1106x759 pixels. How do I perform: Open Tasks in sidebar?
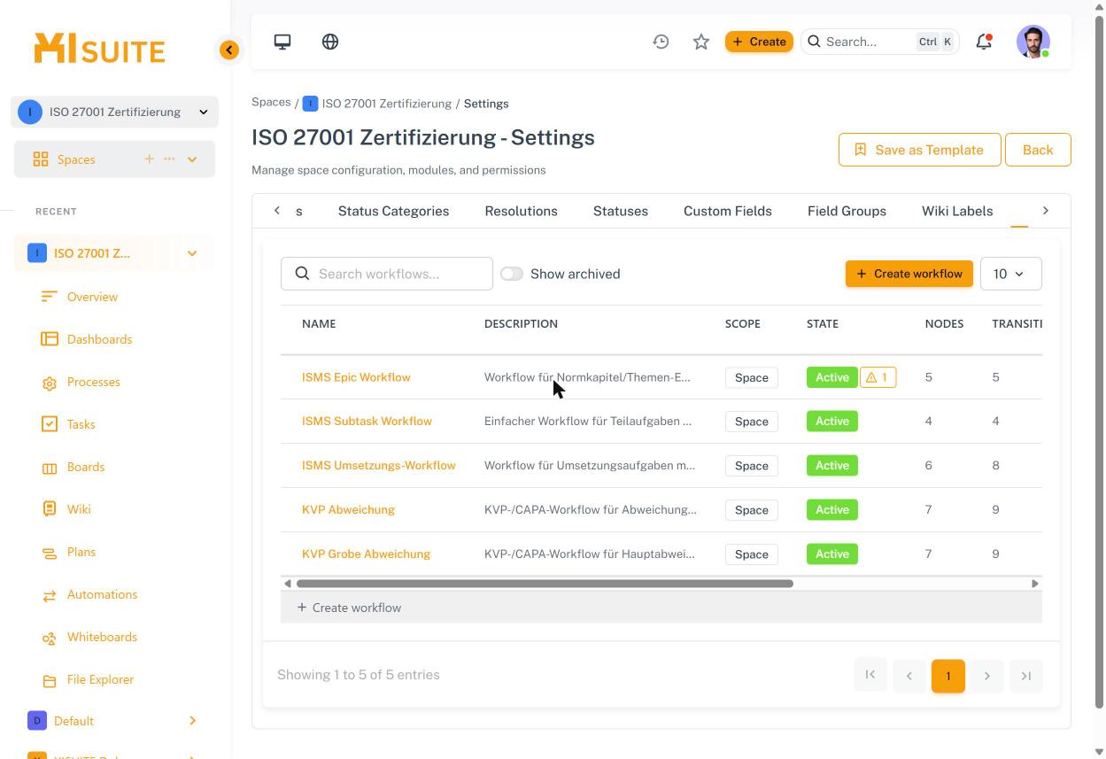pos(81,424)
